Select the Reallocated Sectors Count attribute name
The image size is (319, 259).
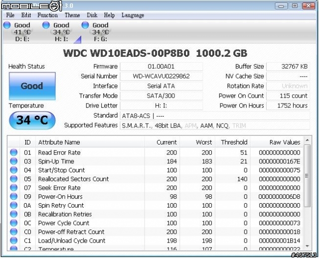73,179
